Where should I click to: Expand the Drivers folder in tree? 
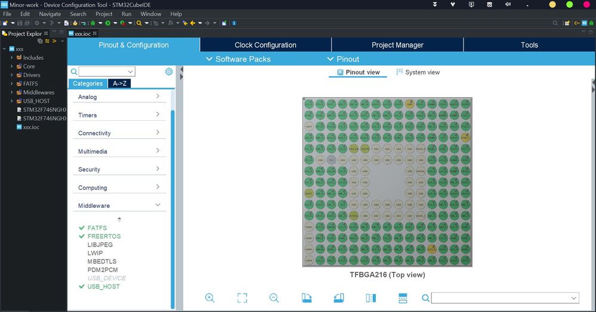click(x=12, y=75)
